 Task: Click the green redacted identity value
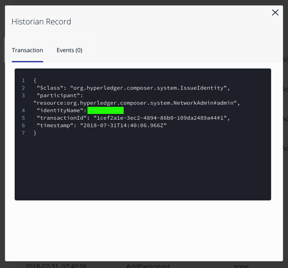[x=106, y=110]
